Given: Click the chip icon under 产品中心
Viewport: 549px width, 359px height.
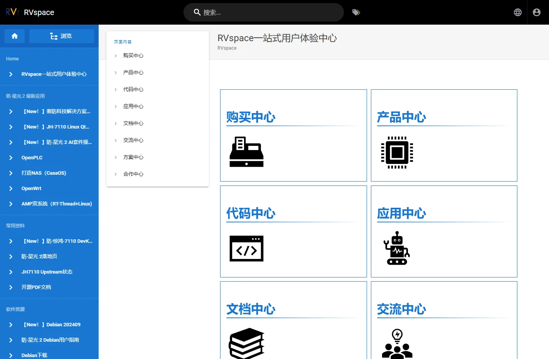Looking at the screenshot, I should tap(397, 152).
